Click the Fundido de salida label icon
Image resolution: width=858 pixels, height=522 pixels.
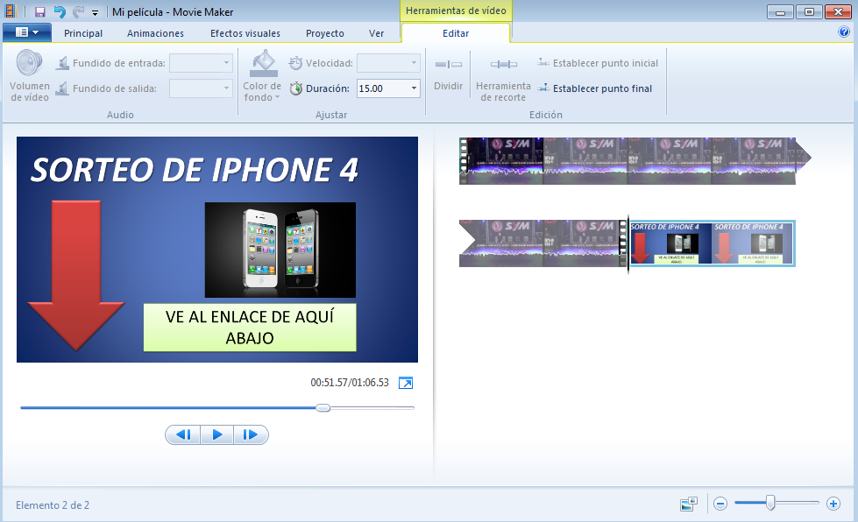pos(62,88)
